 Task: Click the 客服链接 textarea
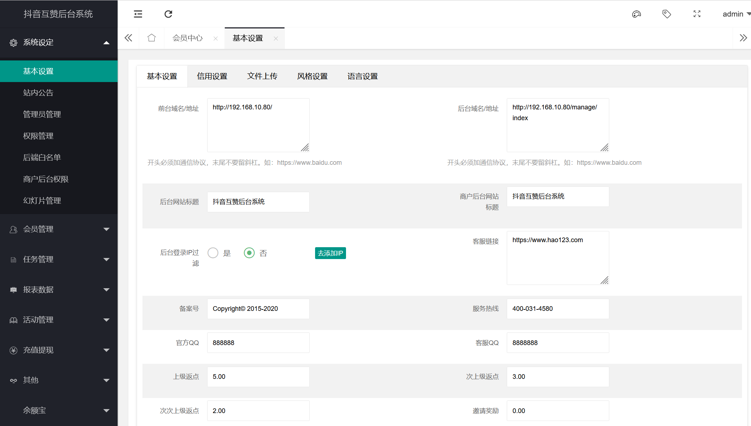pos(558,258)
